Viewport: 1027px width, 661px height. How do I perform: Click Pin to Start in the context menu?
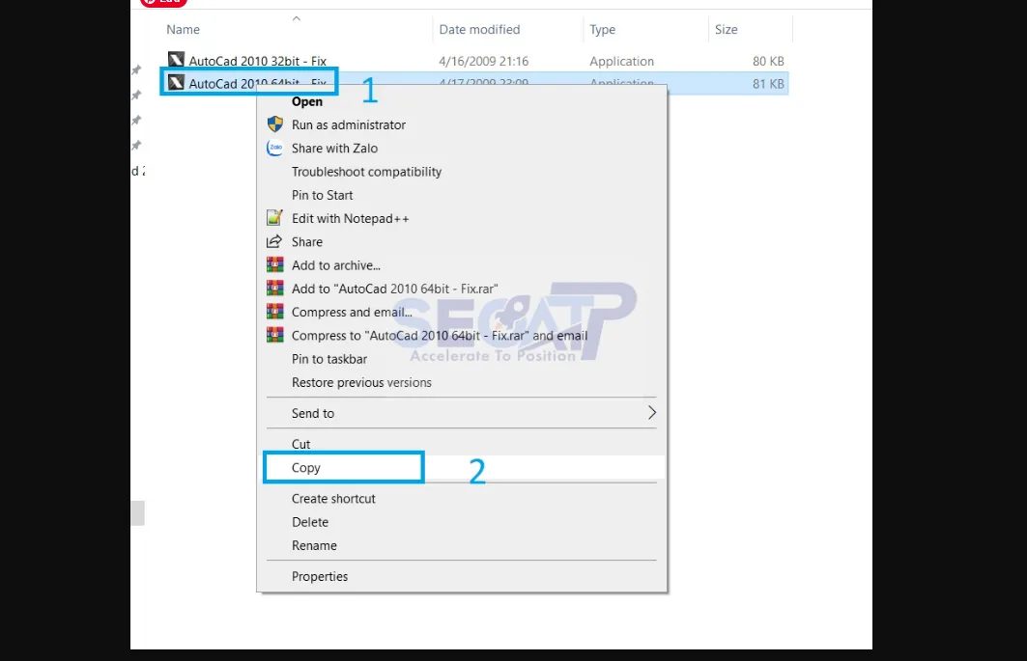(x=322, y=195)
